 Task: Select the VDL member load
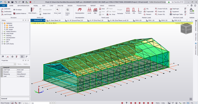[x=146, y=9]
